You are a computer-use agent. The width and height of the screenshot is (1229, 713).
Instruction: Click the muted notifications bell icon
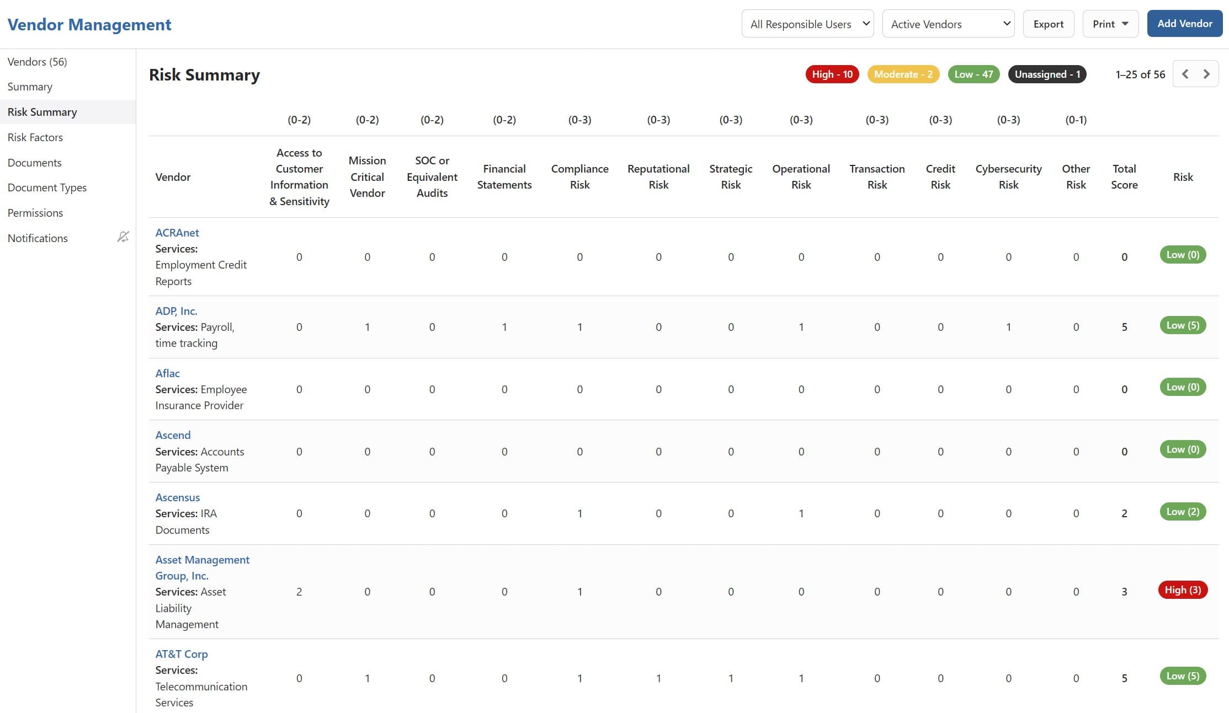(123, 237)
